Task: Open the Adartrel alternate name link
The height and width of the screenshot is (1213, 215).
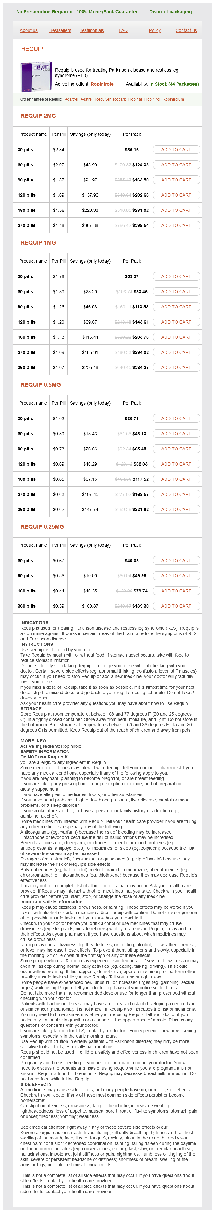Action: click(x=72, y=100)
